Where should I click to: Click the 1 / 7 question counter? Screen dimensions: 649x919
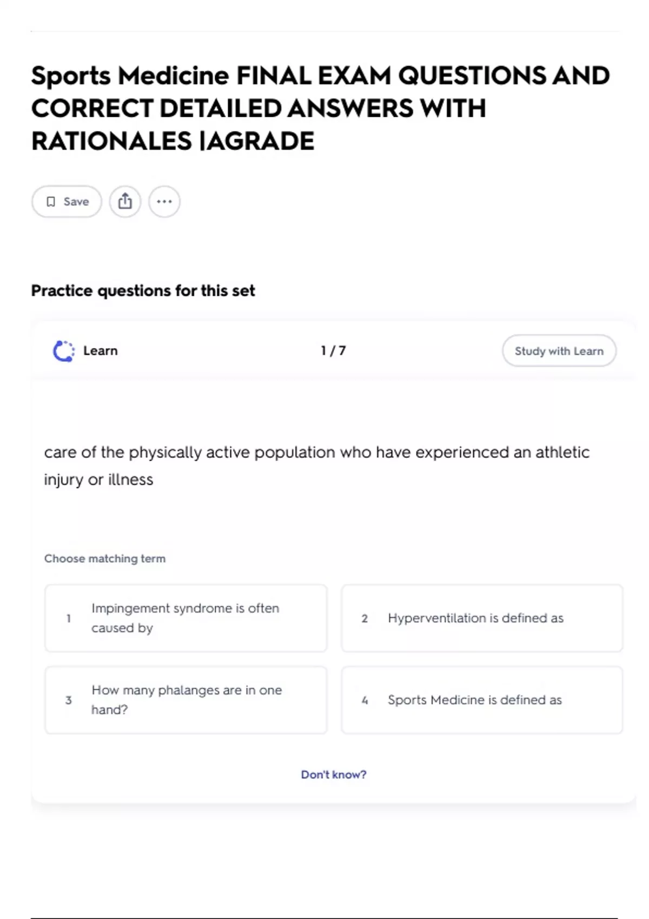point(333,351)
